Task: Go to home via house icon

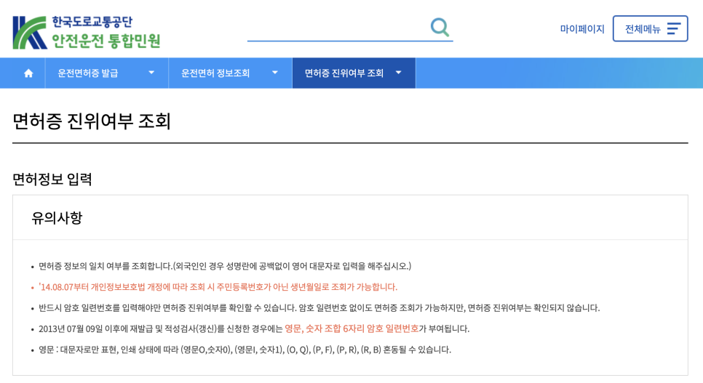Action: 28,73
